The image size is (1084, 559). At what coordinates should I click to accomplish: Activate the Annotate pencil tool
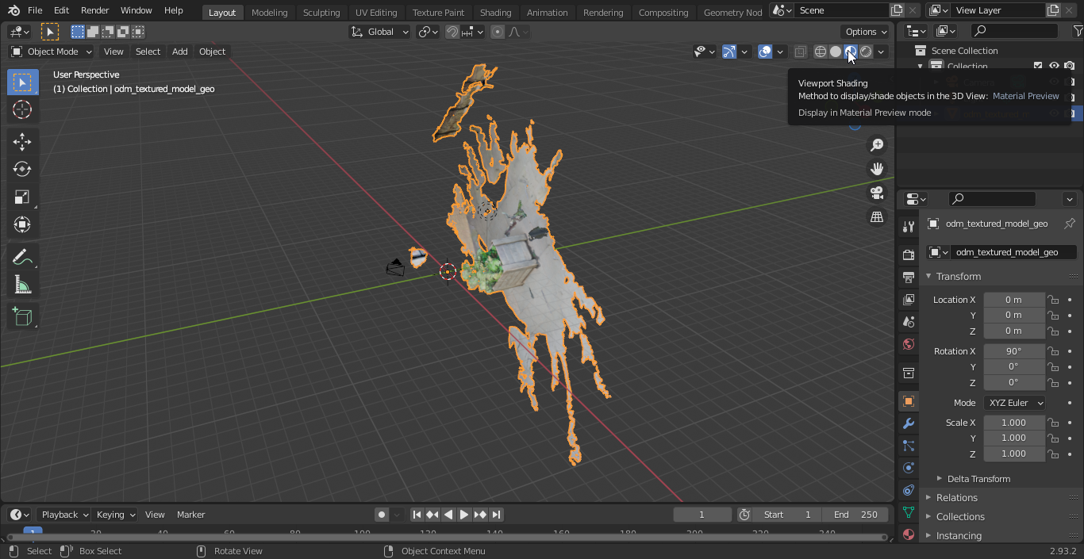coord(22,257)
